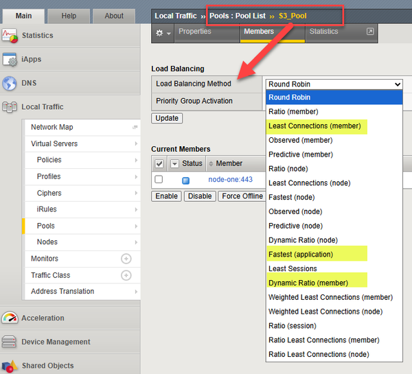Expand the iRules submenu arrow
The image size is (412, 374).
pos(136,209)
